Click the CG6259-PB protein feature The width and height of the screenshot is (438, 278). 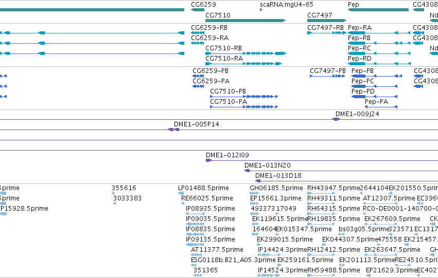(198, 76)
